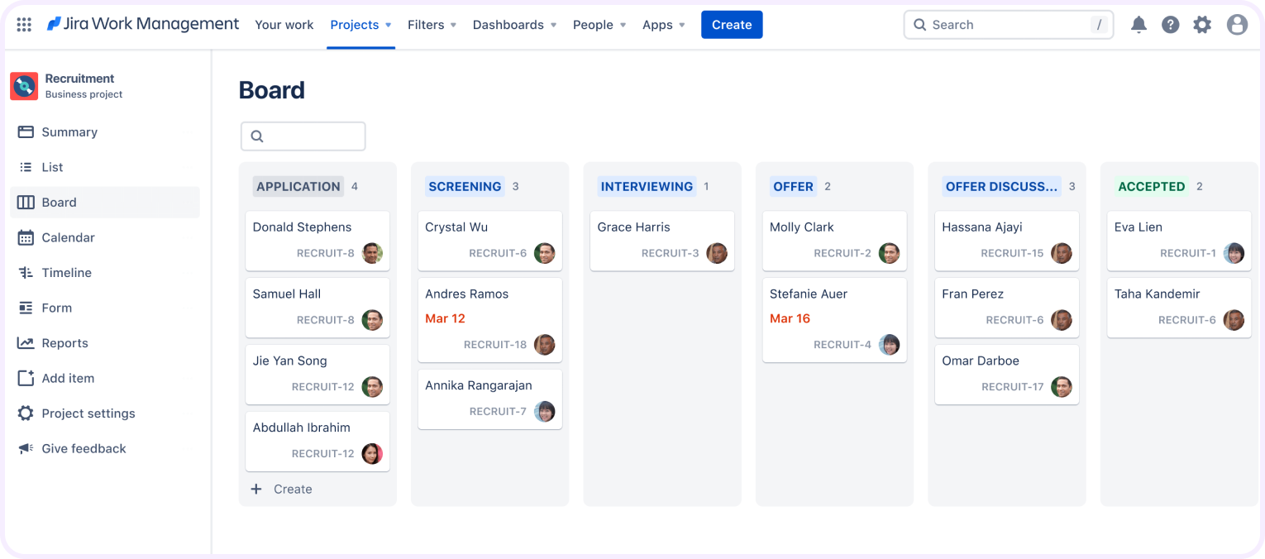Expand the Dashboards dropdown menu
1265x559 pixels.
(x=514, y=25)
